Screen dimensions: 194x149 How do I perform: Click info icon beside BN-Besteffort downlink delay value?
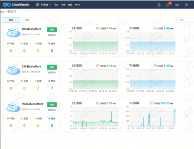pyautogui.click(x=155, y=28)
